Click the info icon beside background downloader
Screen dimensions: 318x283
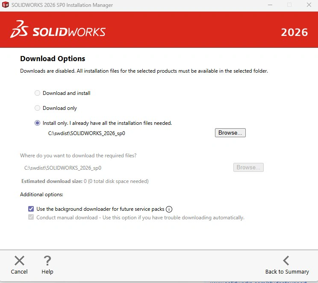[x=169, y=209]
